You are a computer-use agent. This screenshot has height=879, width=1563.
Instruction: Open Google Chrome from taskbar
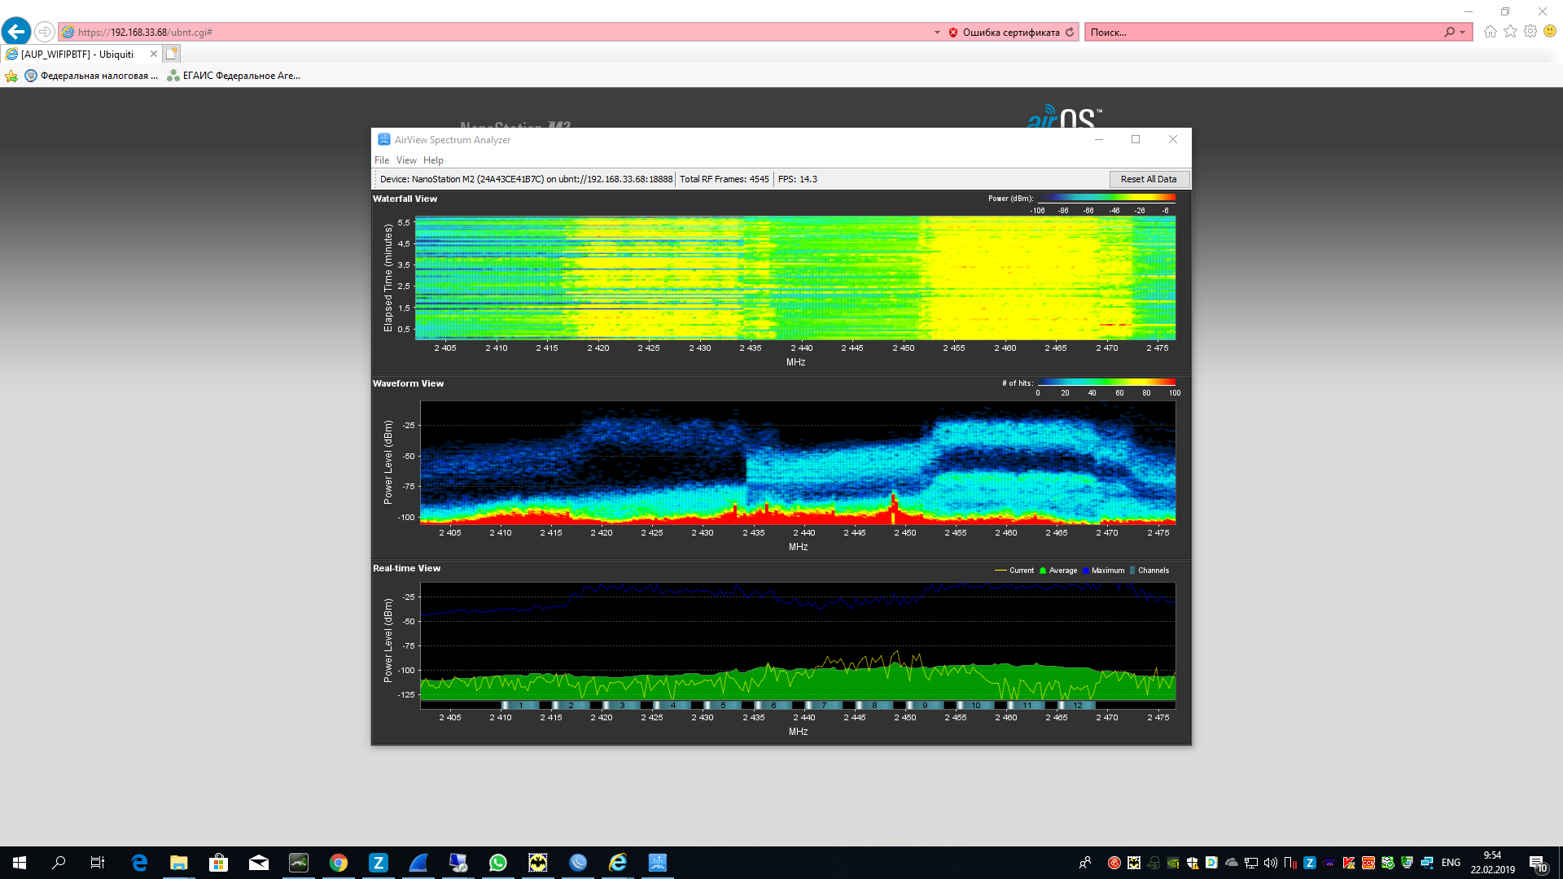[339, 863]
